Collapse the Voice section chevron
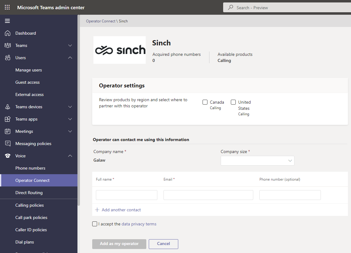This screenshot has height=253, width=351. click(70, 156)
